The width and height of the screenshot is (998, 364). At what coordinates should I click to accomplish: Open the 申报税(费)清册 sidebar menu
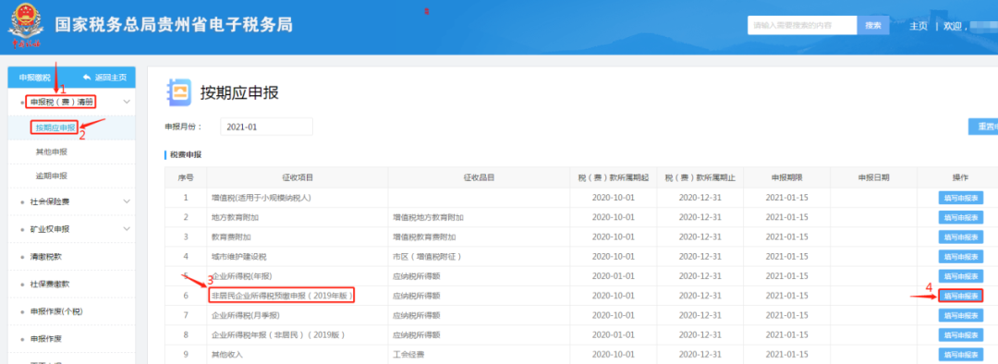pos(61,102)
